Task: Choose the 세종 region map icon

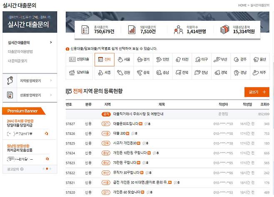Action: 100,73
